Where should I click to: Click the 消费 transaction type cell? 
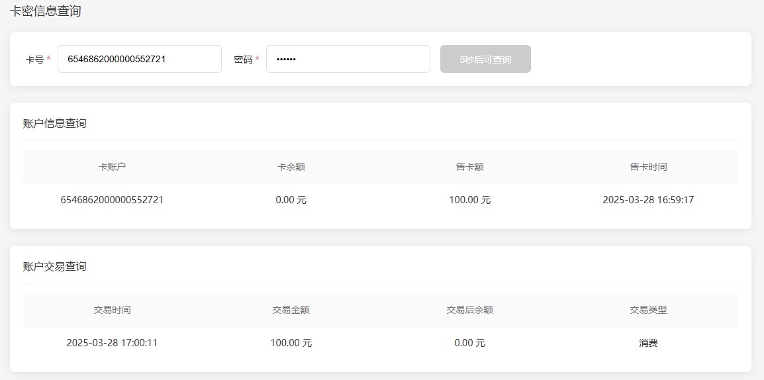click(648, 343)
